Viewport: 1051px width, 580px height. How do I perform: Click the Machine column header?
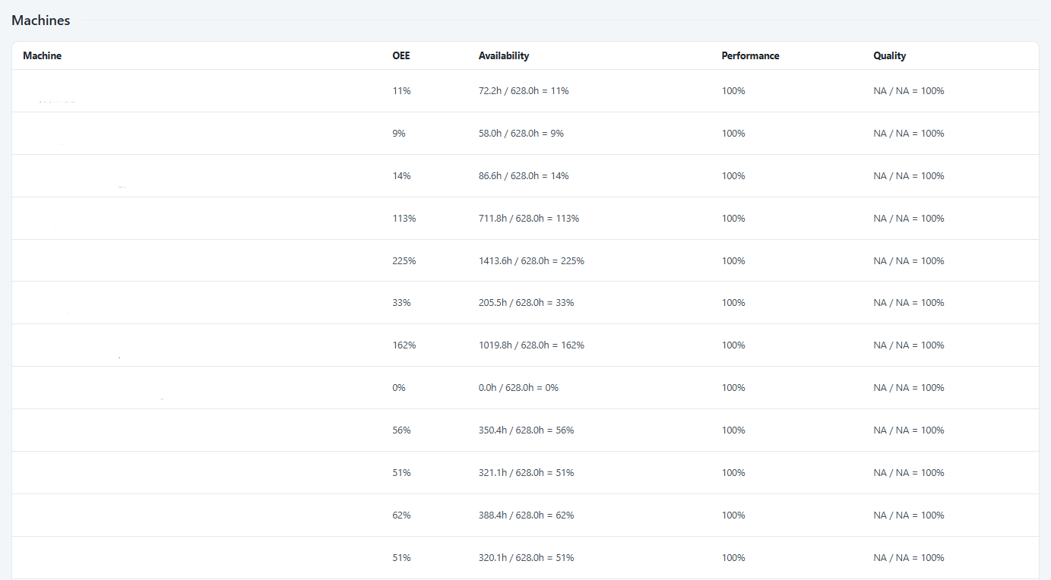click(x=43, y=56)
